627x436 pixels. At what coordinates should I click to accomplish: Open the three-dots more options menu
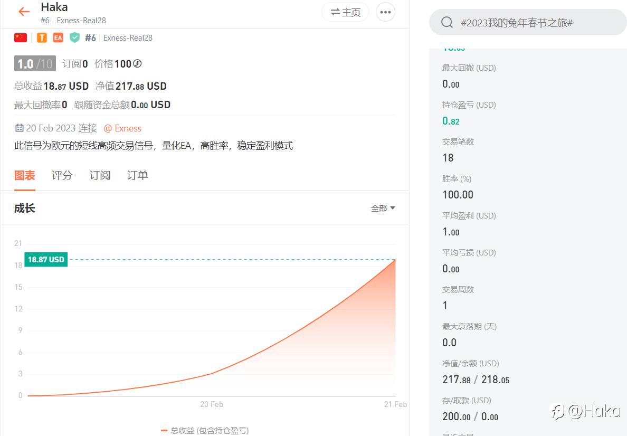(x=385, y=12)
